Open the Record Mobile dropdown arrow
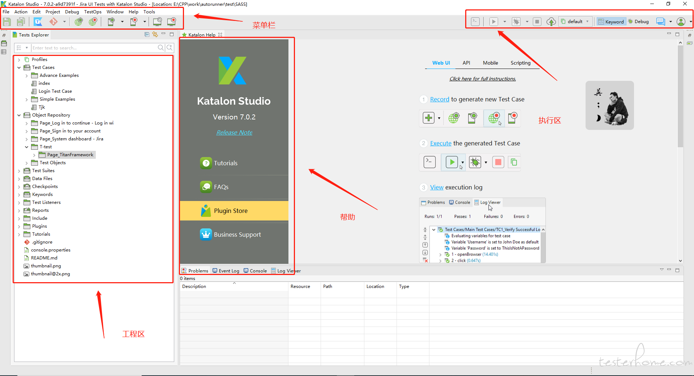Viewport: 694px width, 376px height. click(145, 22)
